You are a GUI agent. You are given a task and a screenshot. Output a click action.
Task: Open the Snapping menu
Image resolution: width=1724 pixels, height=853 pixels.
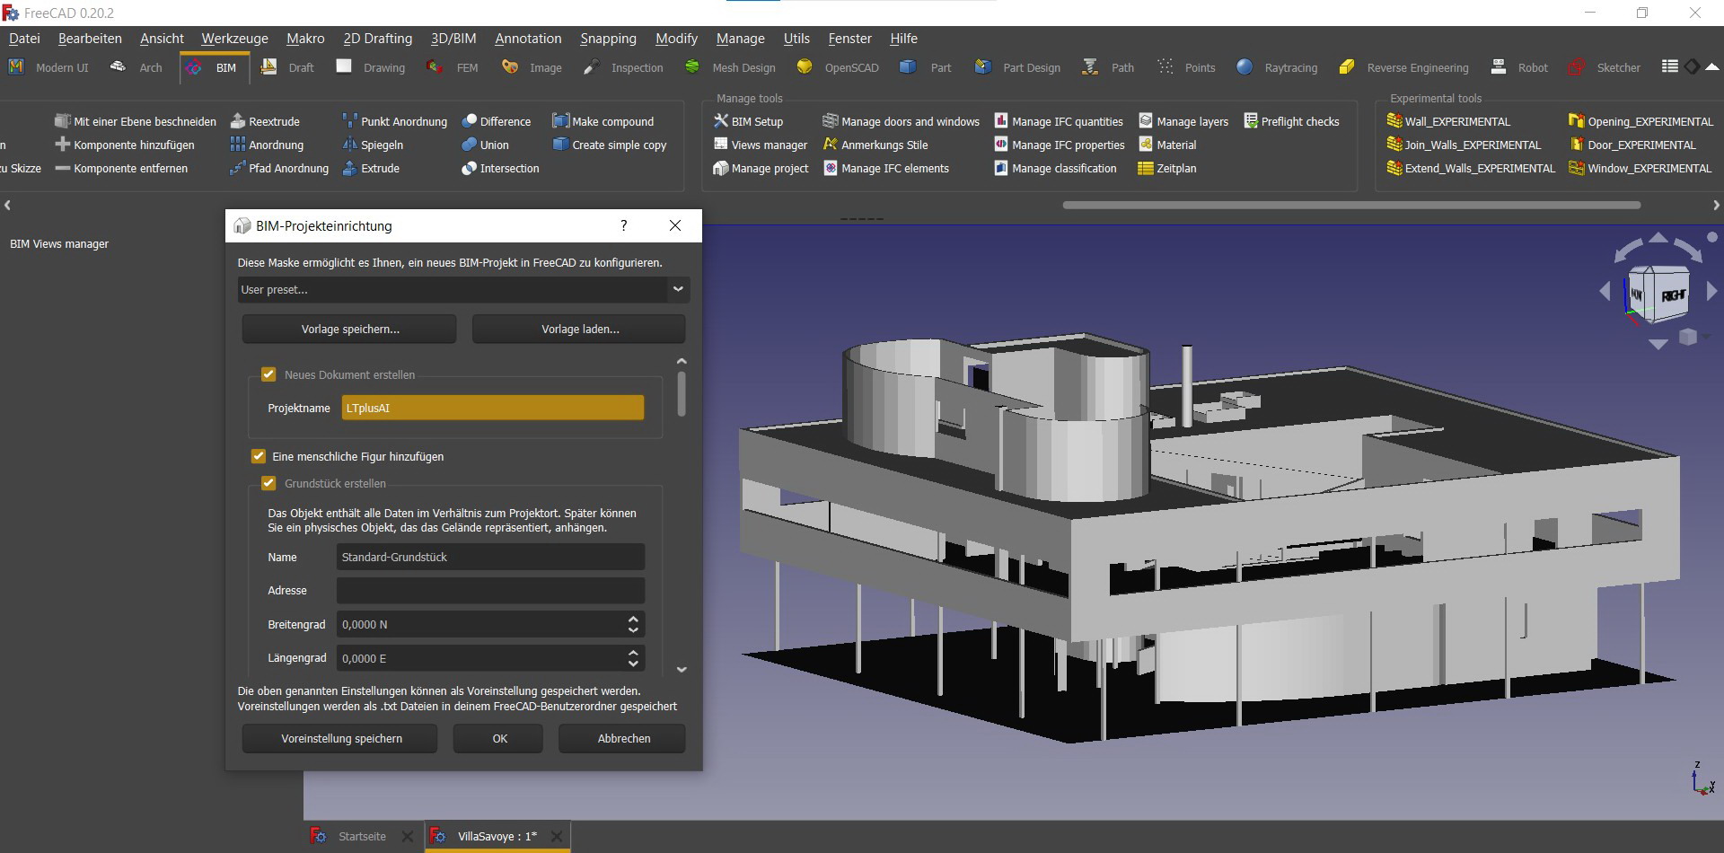tap(608, 39)
